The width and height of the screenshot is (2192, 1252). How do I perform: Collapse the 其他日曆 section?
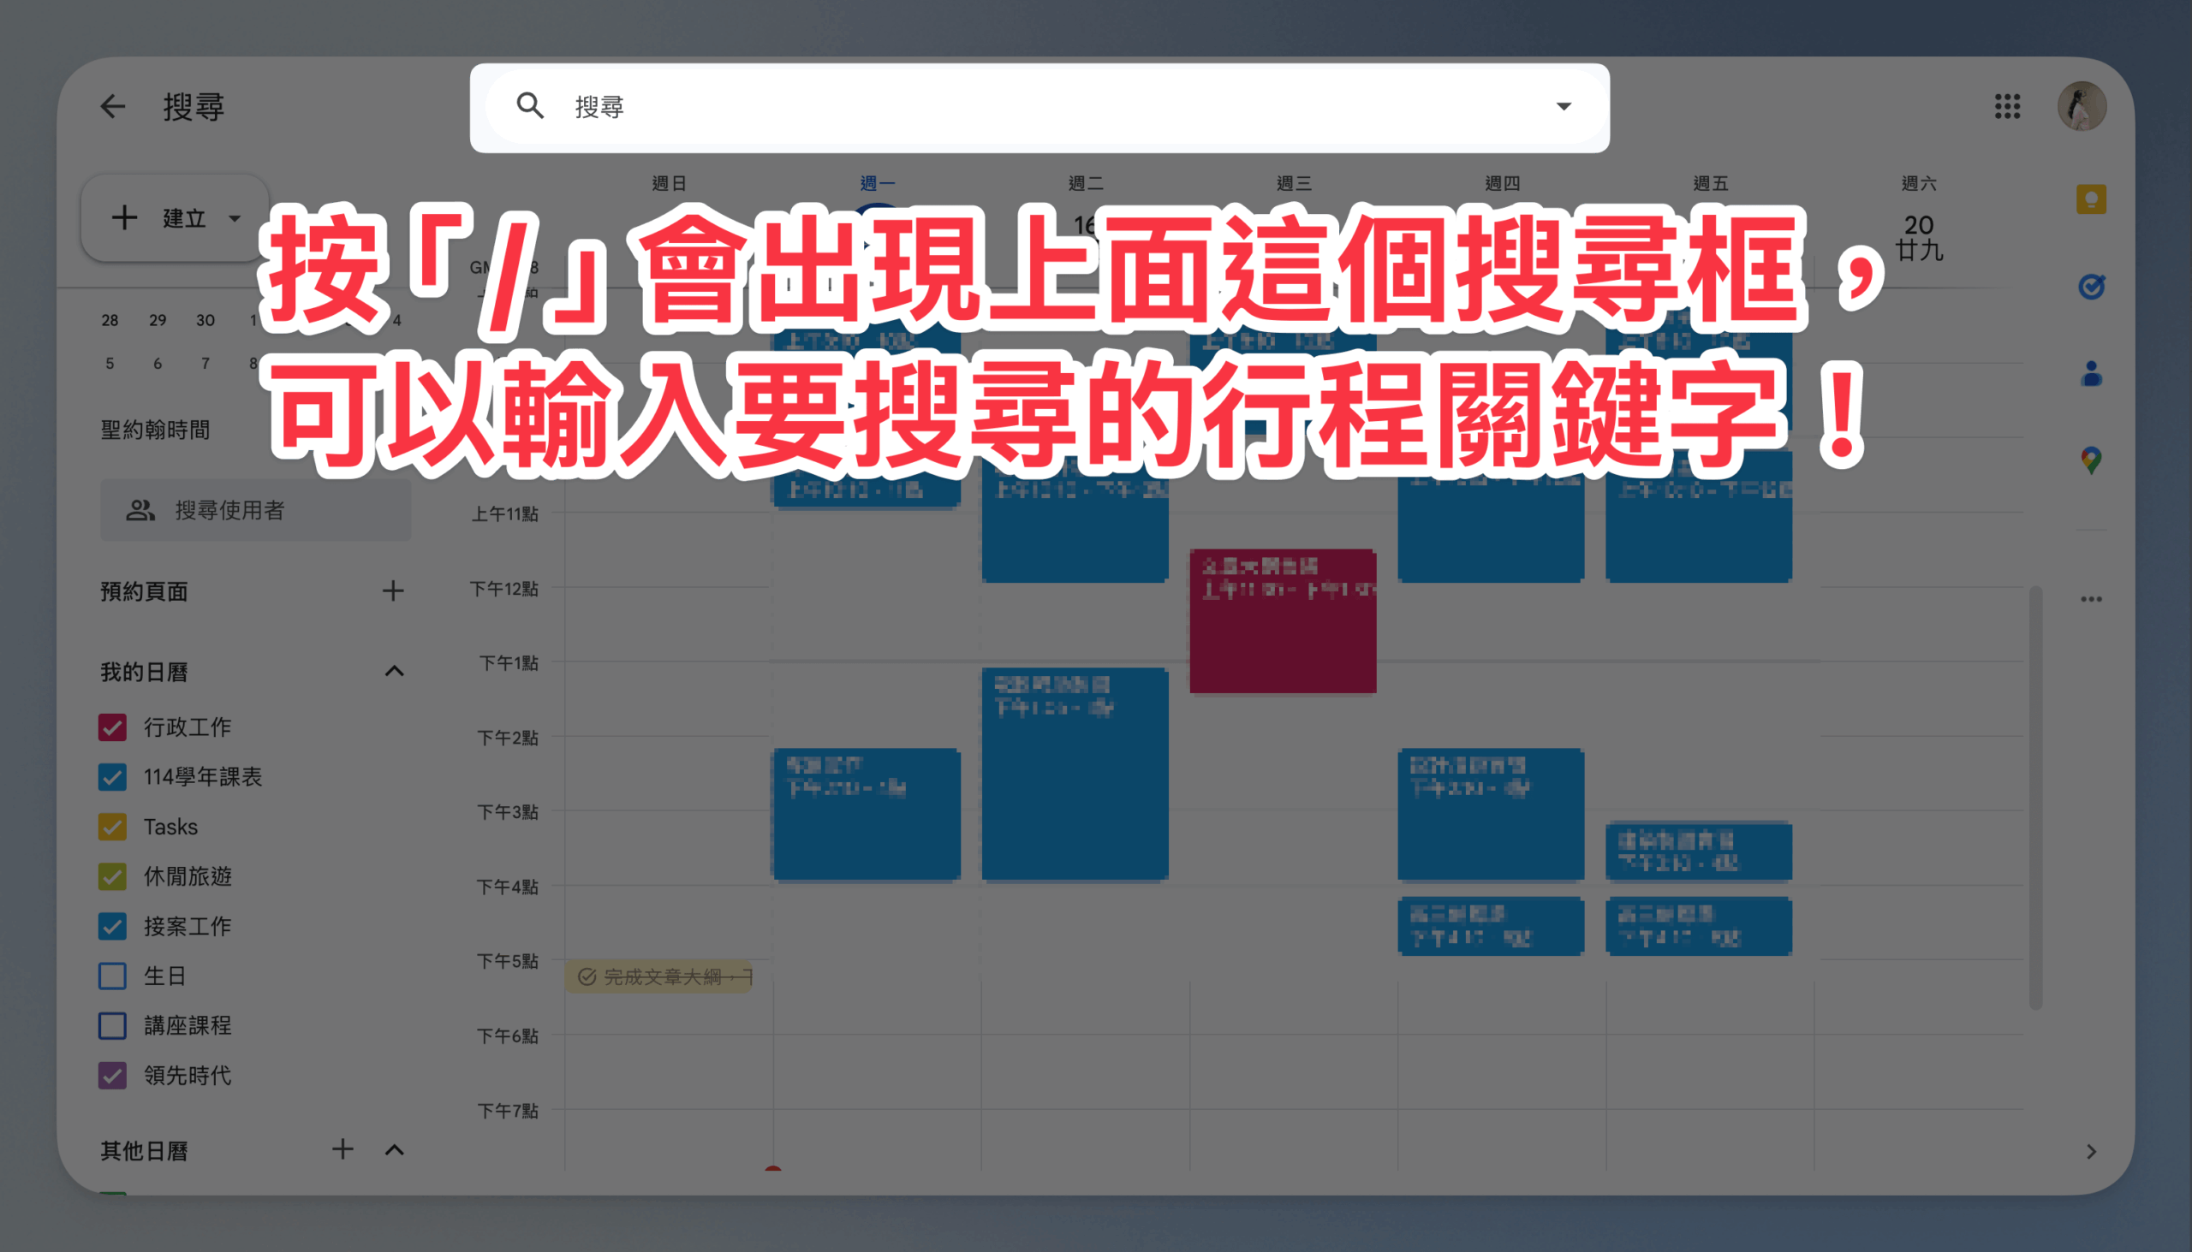[x=394, y=1150]
